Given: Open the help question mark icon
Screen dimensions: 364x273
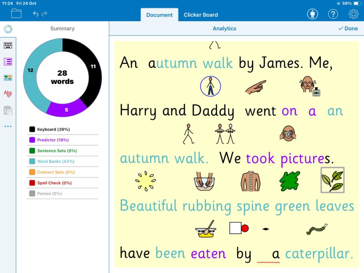Looking at the screenshot, I should point(333,14).
